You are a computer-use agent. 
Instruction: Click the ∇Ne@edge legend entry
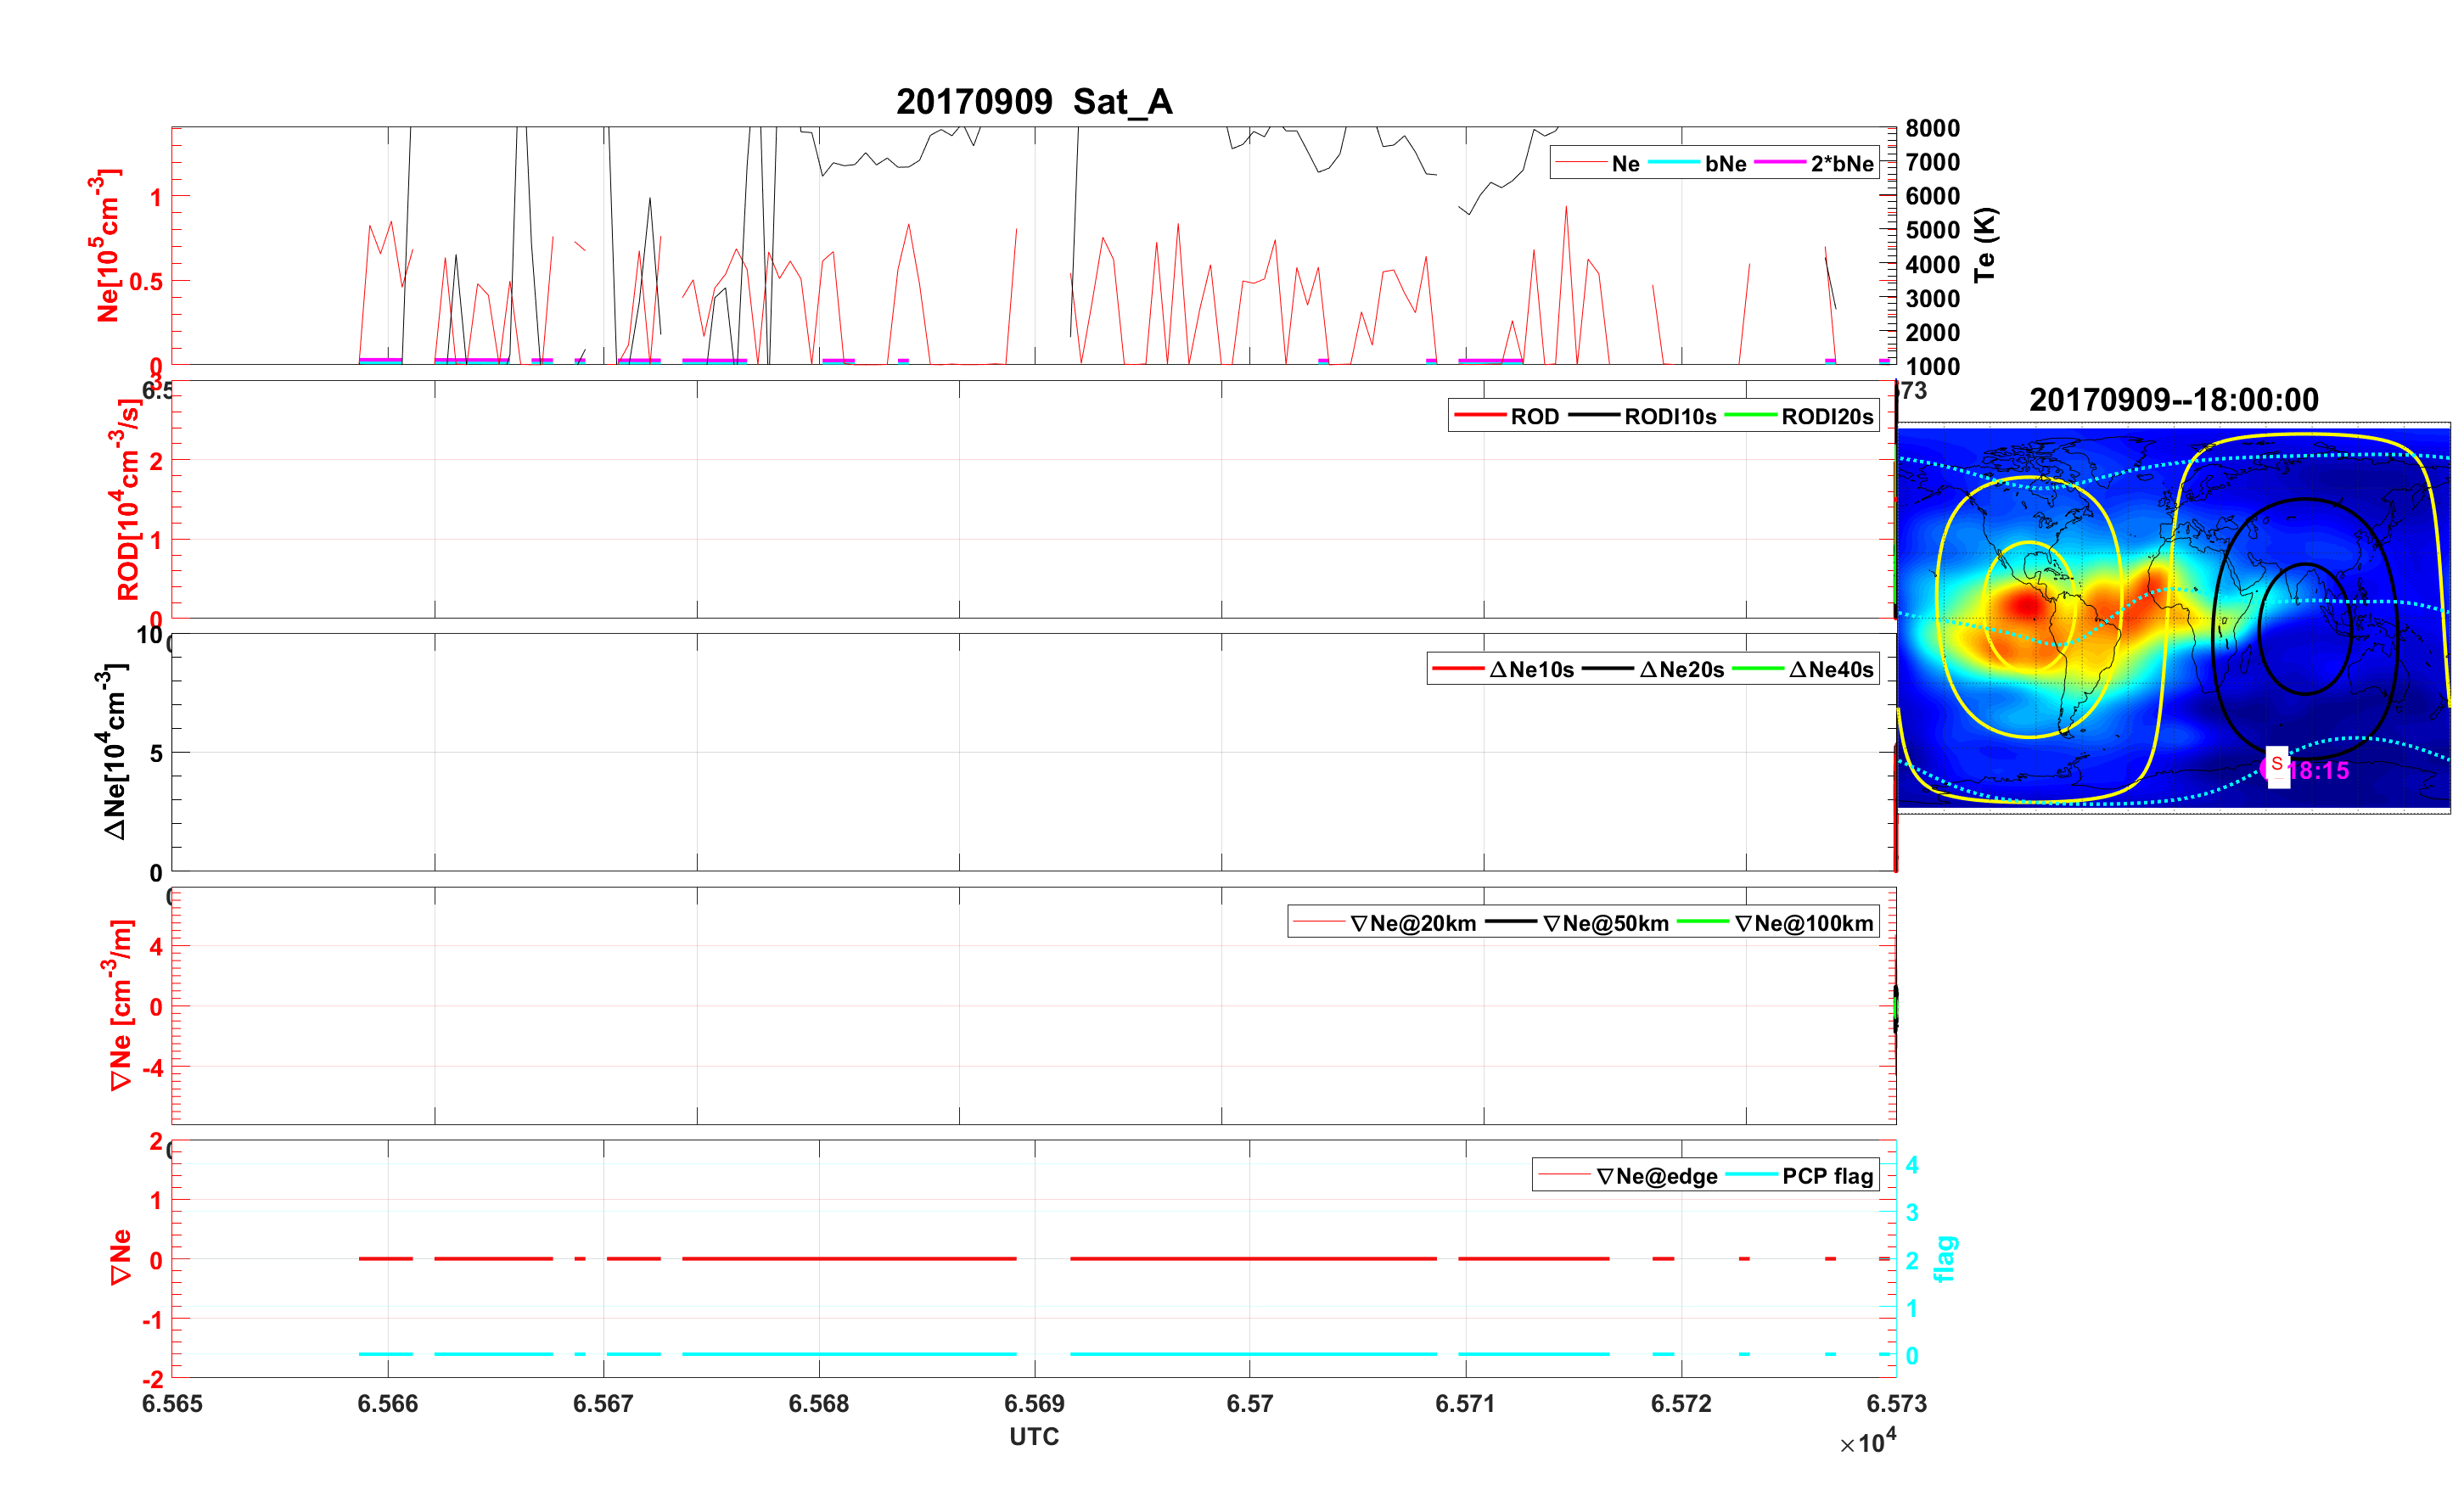click(x=1656, y=1176)
